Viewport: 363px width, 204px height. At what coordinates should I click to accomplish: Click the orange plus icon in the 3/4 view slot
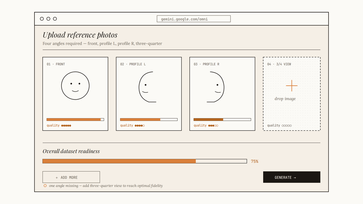pyautogui.click(x=292, y=86)
